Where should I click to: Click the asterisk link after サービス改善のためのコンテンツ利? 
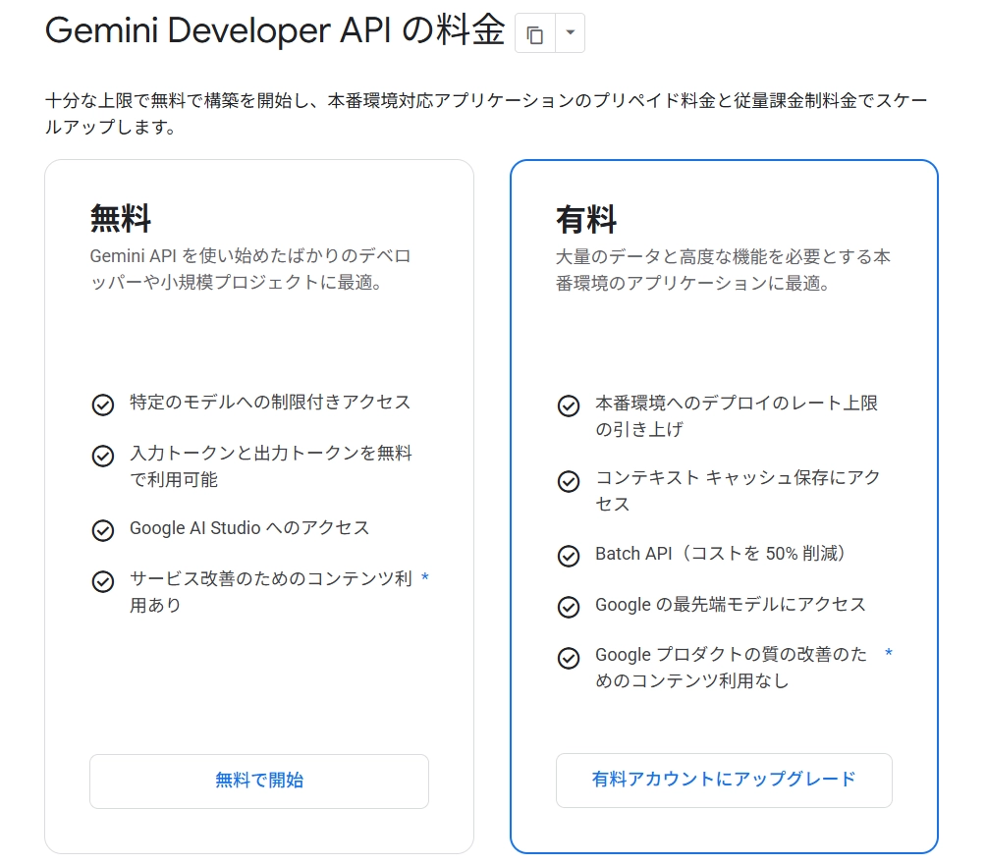coord(425,577)
